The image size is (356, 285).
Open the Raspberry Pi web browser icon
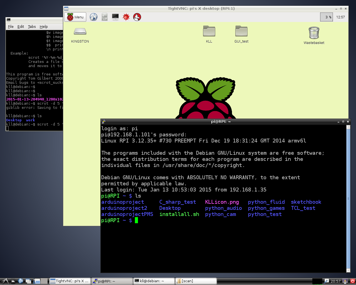pos(93,17)
